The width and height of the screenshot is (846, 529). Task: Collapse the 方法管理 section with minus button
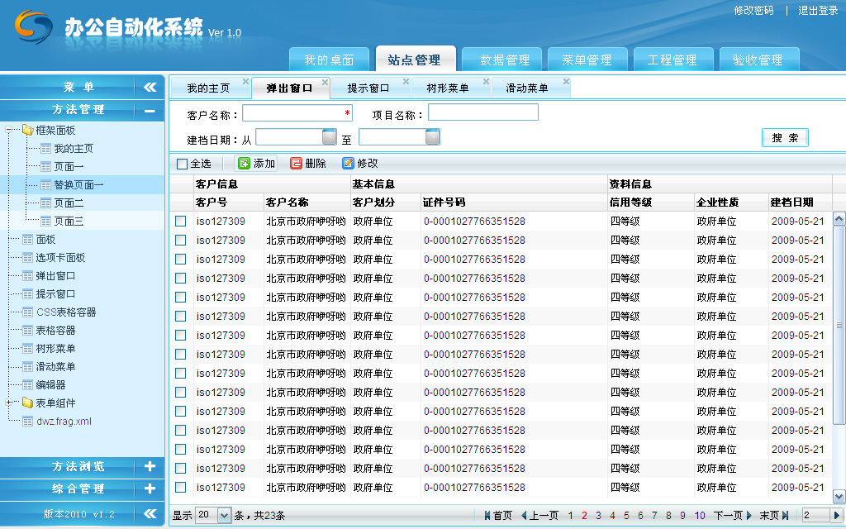point(150,110)
